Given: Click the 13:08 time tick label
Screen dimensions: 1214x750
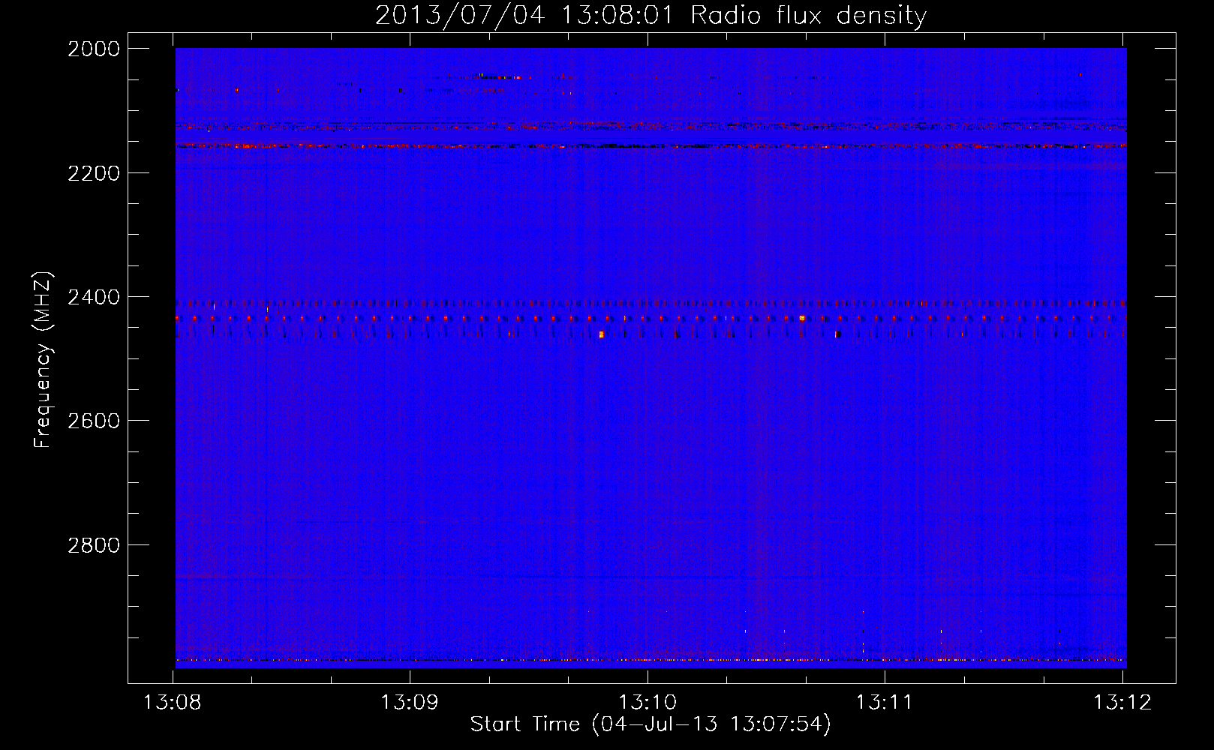Looking at the screenshot, I should point(173,703).
